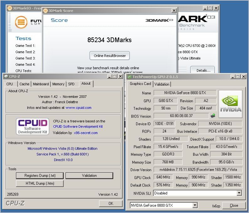
Task: Click the Technology 90 nm field
Action: click(x=166, y=108)
